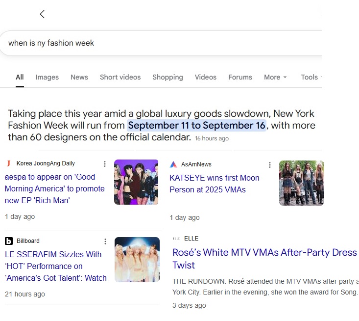Open the ELLE source name

click(x=191, y=239)
